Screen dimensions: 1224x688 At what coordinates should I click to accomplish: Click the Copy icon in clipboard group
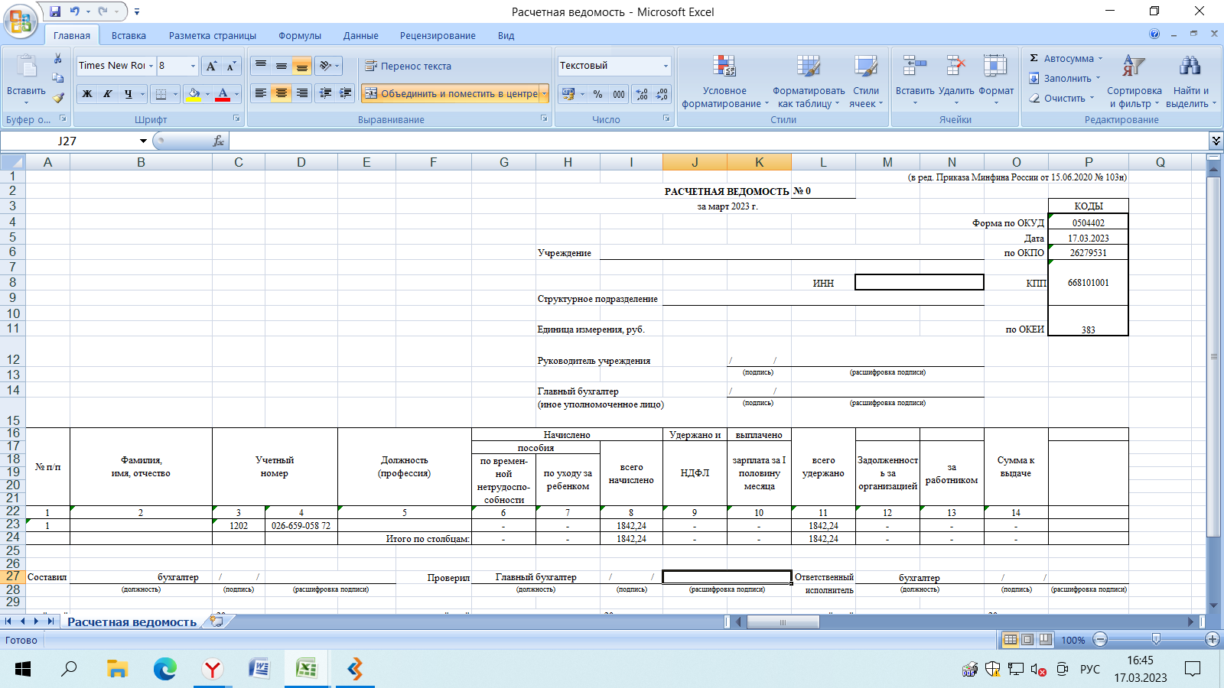(x=57, y=78)
